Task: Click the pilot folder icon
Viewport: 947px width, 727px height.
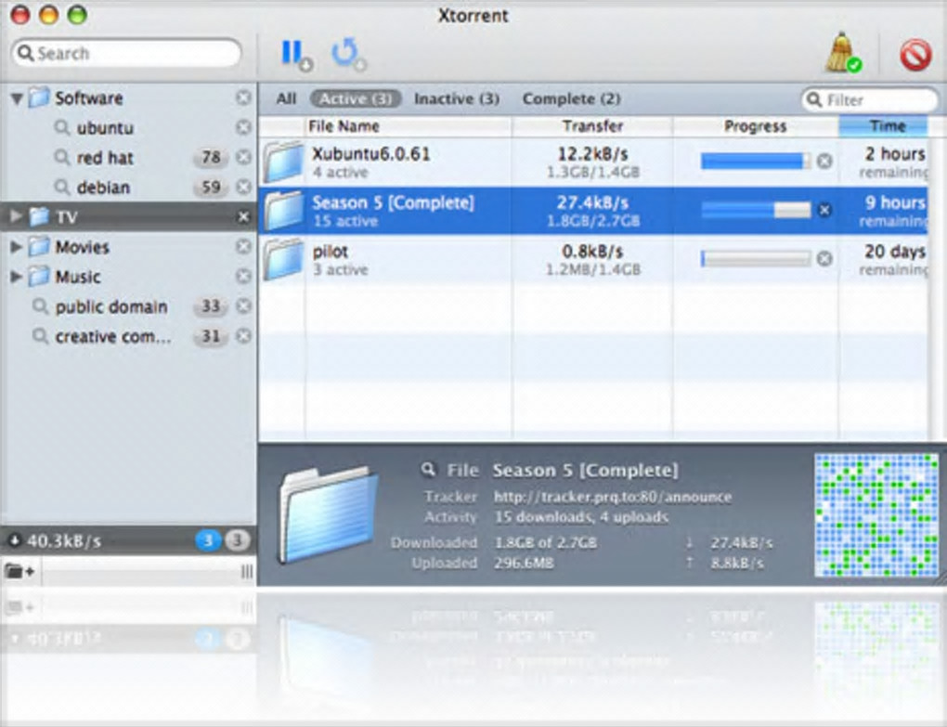Action: (283, 260)
